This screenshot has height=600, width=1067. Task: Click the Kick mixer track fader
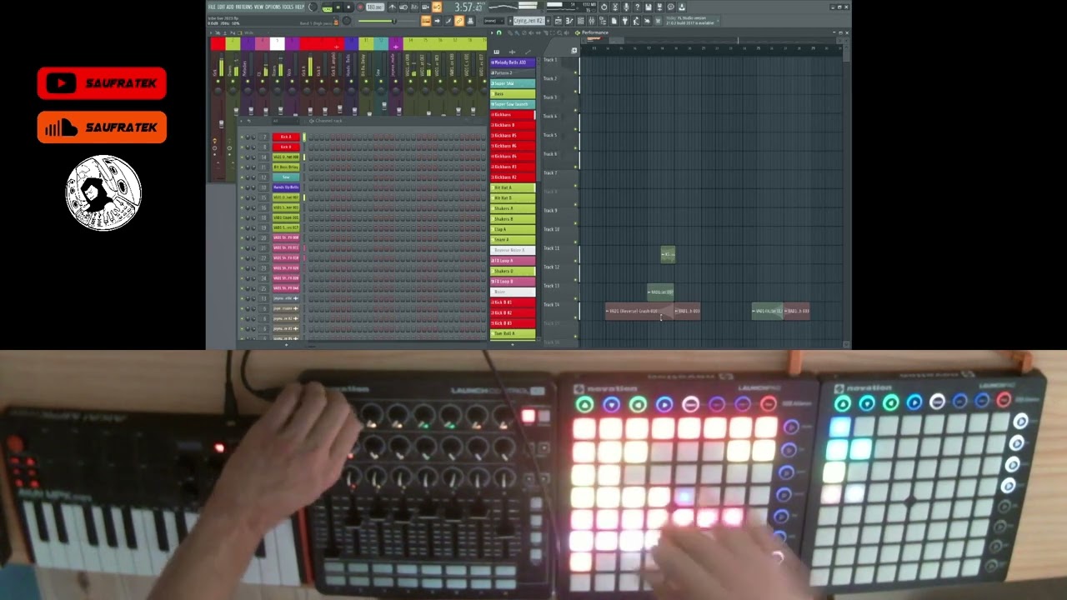coord(221,124)
